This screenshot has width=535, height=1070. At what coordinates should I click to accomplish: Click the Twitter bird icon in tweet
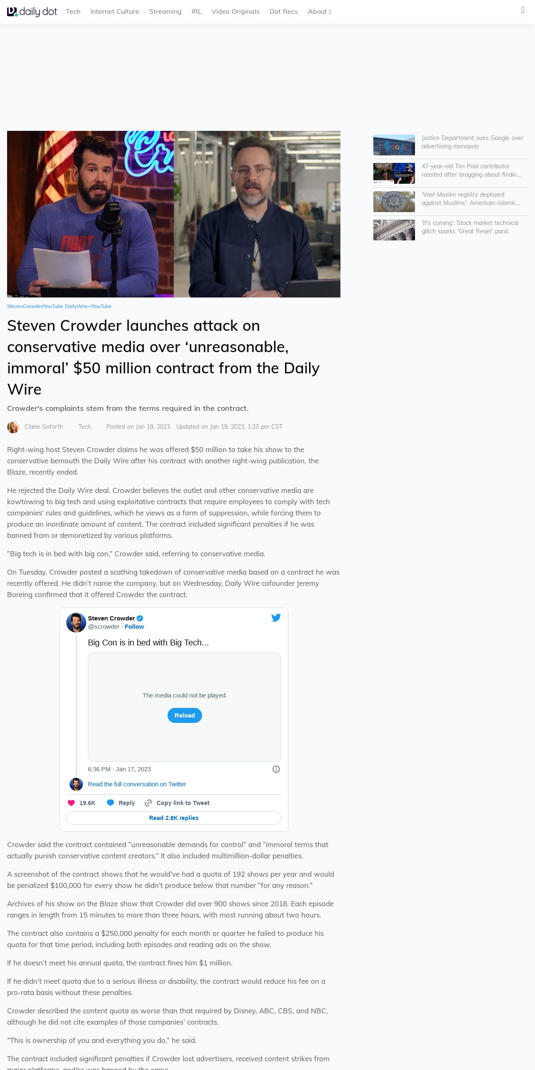coord(276,617)
